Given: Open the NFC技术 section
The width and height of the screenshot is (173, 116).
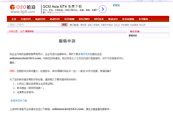Looking at the screenshot, I should coord(99,19).
